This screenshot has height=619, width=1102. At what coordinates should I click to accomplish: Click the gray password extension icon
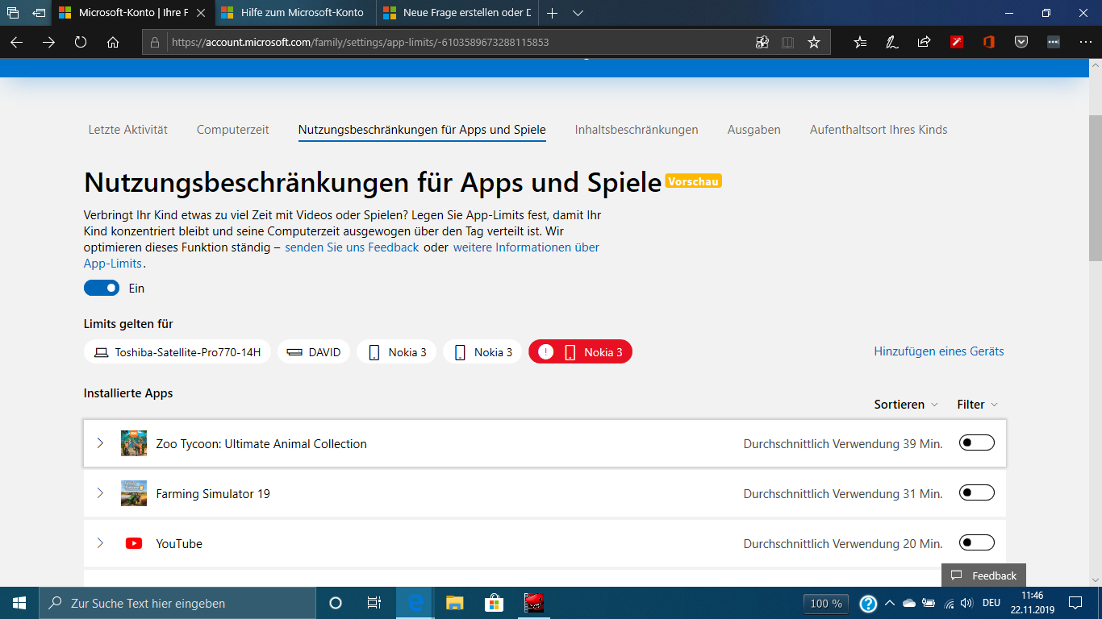1054,42
